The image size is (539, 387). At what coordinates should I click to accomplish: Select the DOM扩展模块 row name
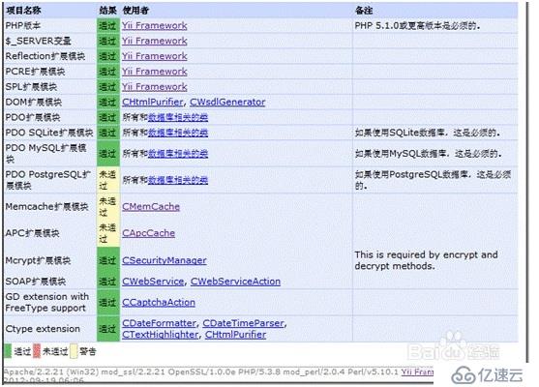tap(34, 103)
